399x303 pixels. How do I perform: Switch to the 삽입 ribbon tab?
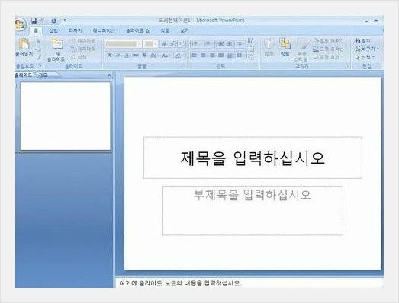pos(53,30)
